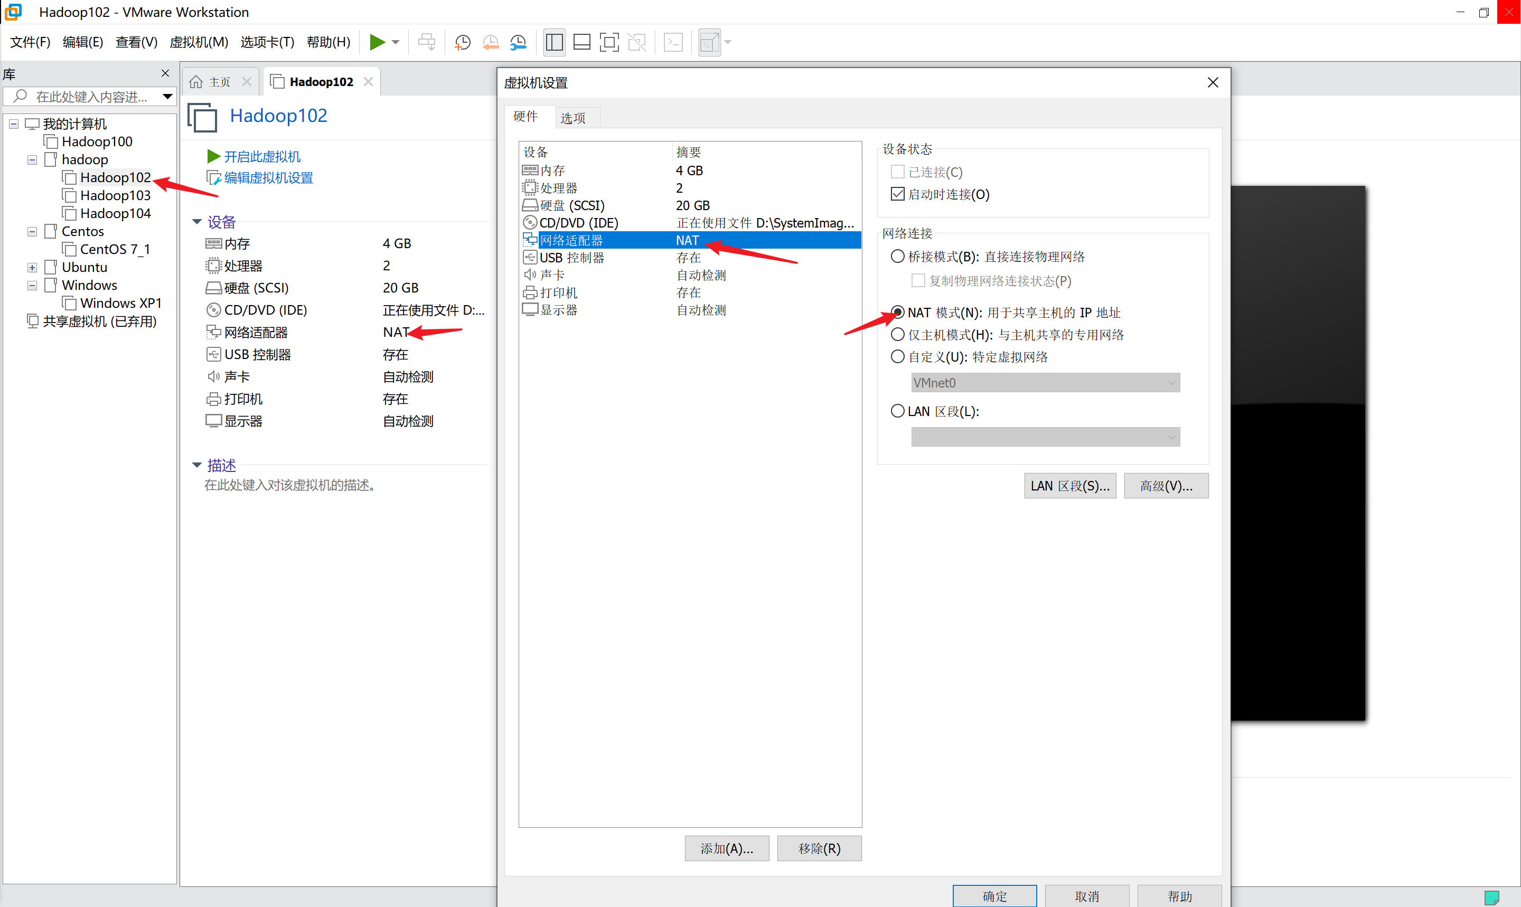
Task: Click CD/DVD (IDE) in Hadoop102 summary list
Action: (265, 310)
